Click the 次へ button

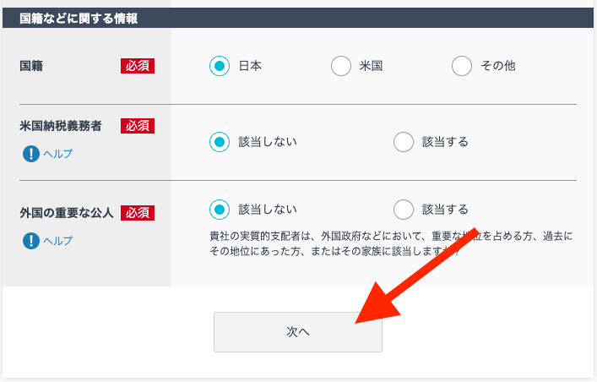click(x=298, y=332)
